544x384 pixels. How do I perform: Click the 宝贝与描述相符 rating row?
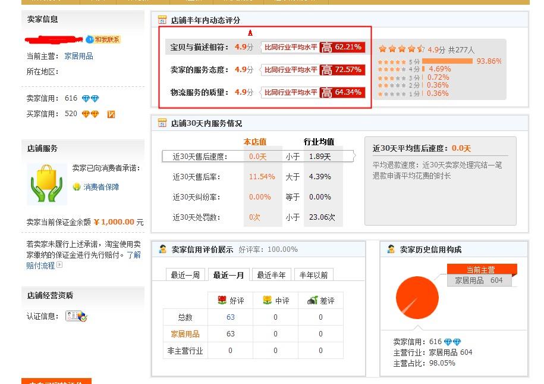click(x=265, y=47)
